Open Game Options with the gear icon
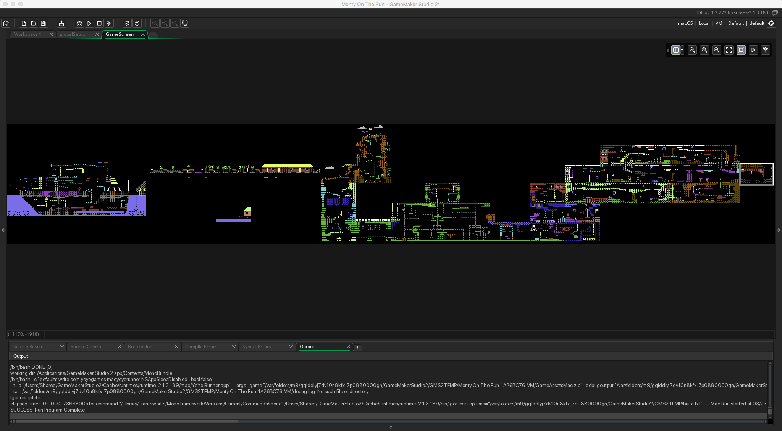 [x=127, y=23]
